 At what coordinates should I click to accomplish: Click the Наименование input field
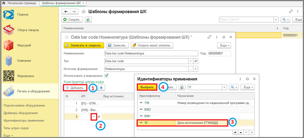click(x=151, y=53)
